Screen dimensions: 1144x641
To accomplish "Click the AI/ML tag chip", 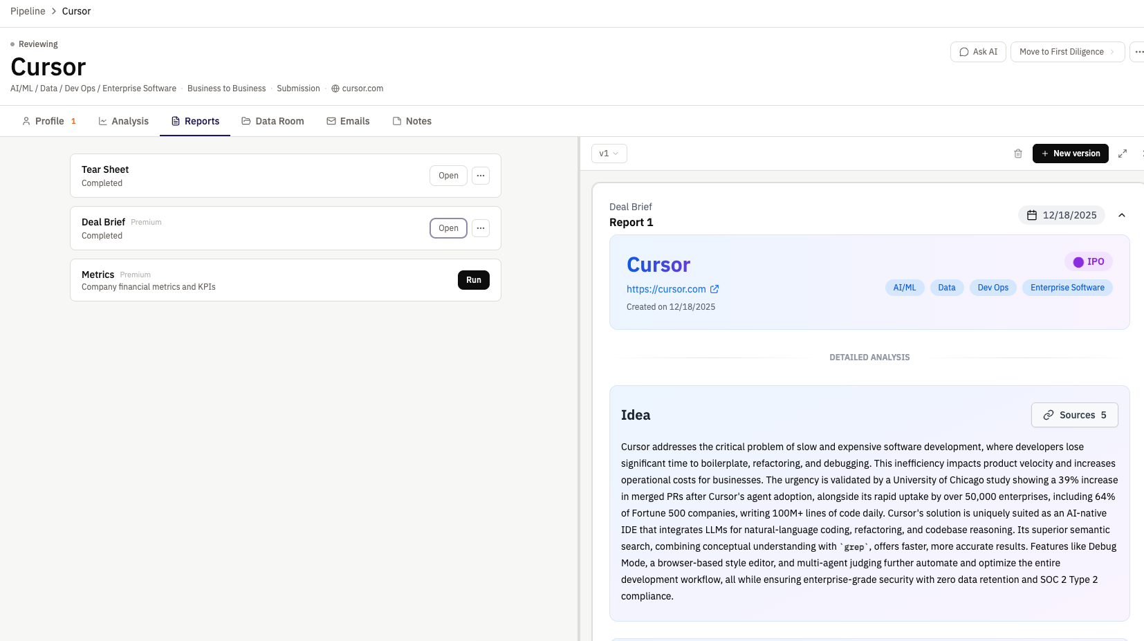I will pos(904,288).
